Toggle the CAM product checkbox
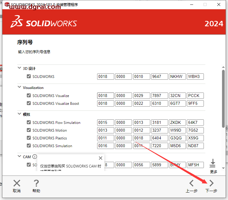 [29, 164]
